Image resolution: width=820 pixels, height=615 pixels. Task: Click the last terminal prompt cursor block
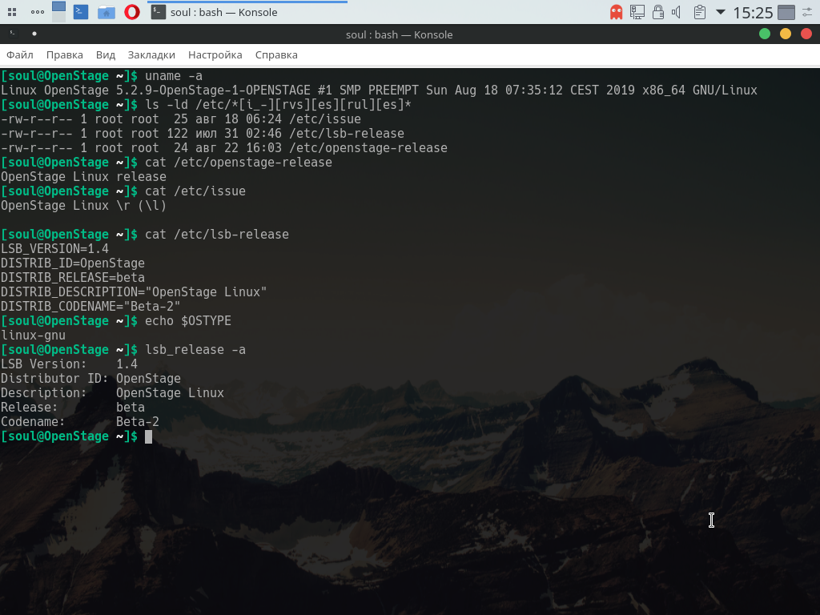148,436
